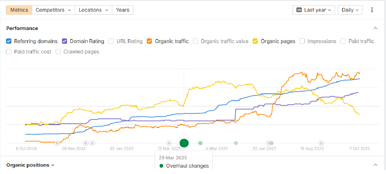Image resolution: width=386 pixels, height=174 pixels.
Task: Click the Google update marker near 16 Aug 2025
Action: point(321,143)
